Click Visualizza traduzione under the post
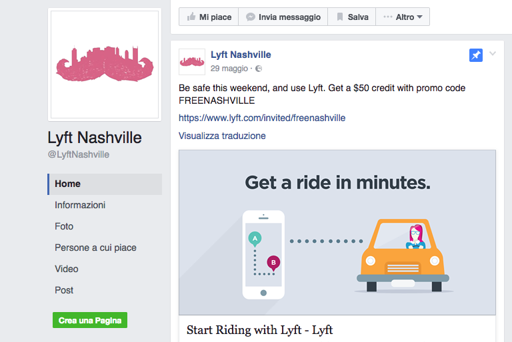 coord(222,136)
